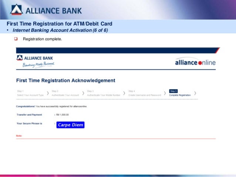Click the Banking Made Personal tagline
The image size is (236, 177).
click(38, 64)
